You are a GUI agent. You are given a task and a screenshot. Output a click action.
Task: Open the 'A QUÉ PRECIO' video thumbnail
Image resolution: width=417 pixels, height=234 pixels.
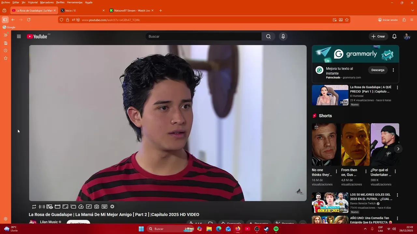[x=330, y=95]
